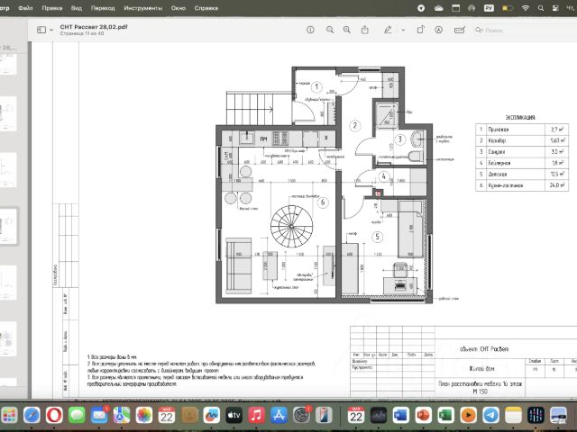Viewport: 577px width, 432px height.
Task: Open Messages from the dock
Action: click(77, 416)
